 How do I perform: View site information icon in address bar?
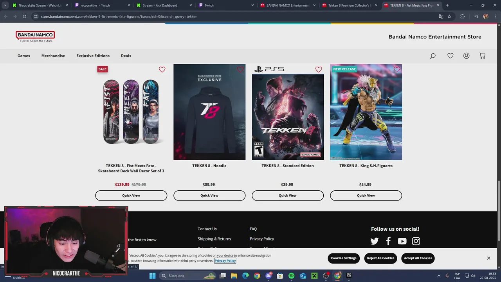[36, 16]
